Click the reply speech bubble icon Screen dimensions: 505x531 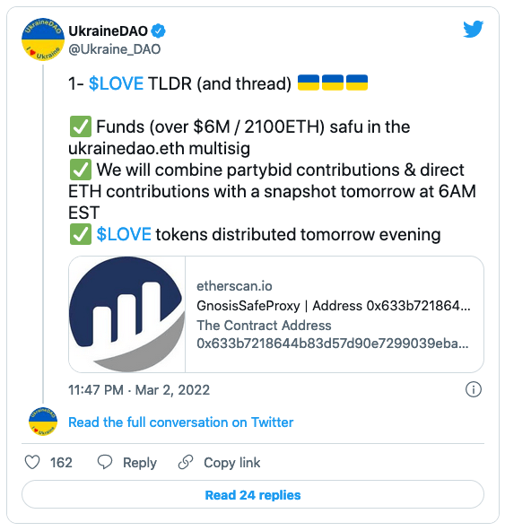point(105,462)
